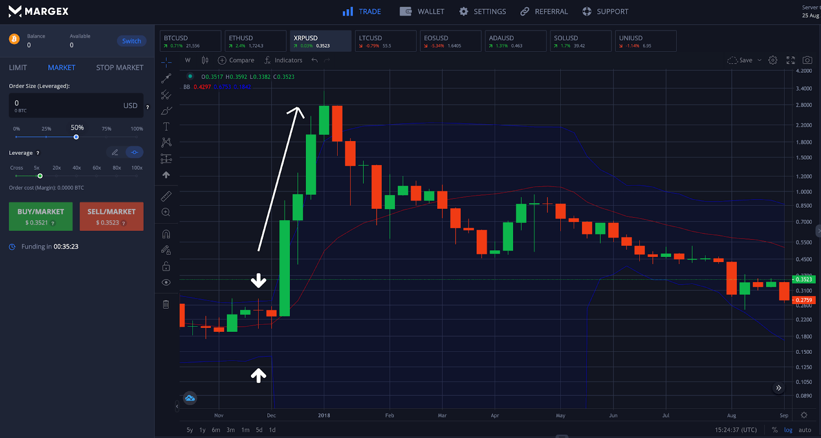The height and width of the screenshot is (438, 821).
Task: Click the trash remove drawings icon
Action: click(x=166, y=305)
